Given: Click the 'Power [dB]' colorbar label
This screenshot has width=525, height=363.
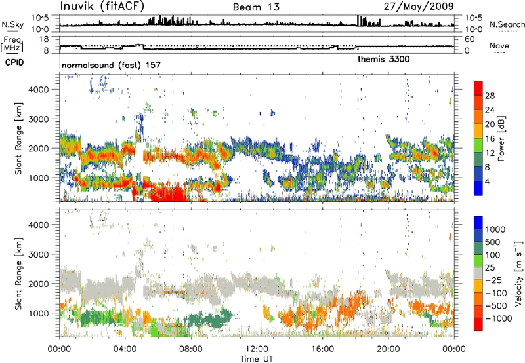Looking at the screenshot, I should click(x=501, y=138).
